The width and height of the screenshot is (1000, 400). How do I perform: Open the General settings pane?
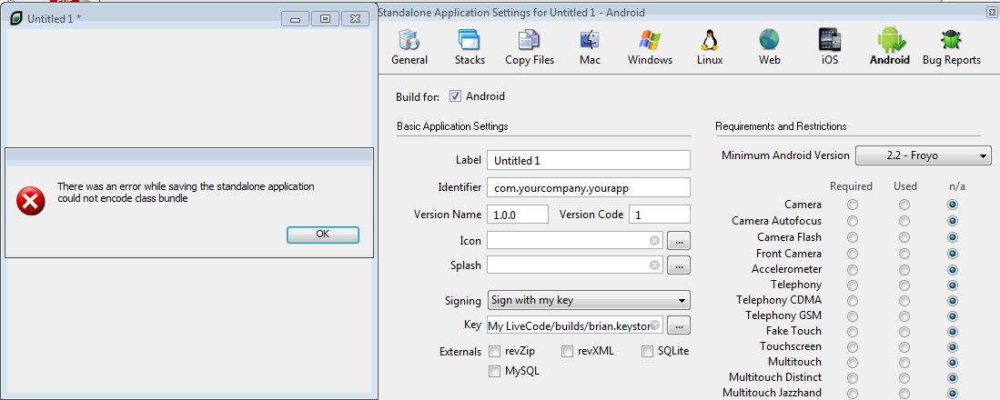pyautogui.click(x=409, y=47)
